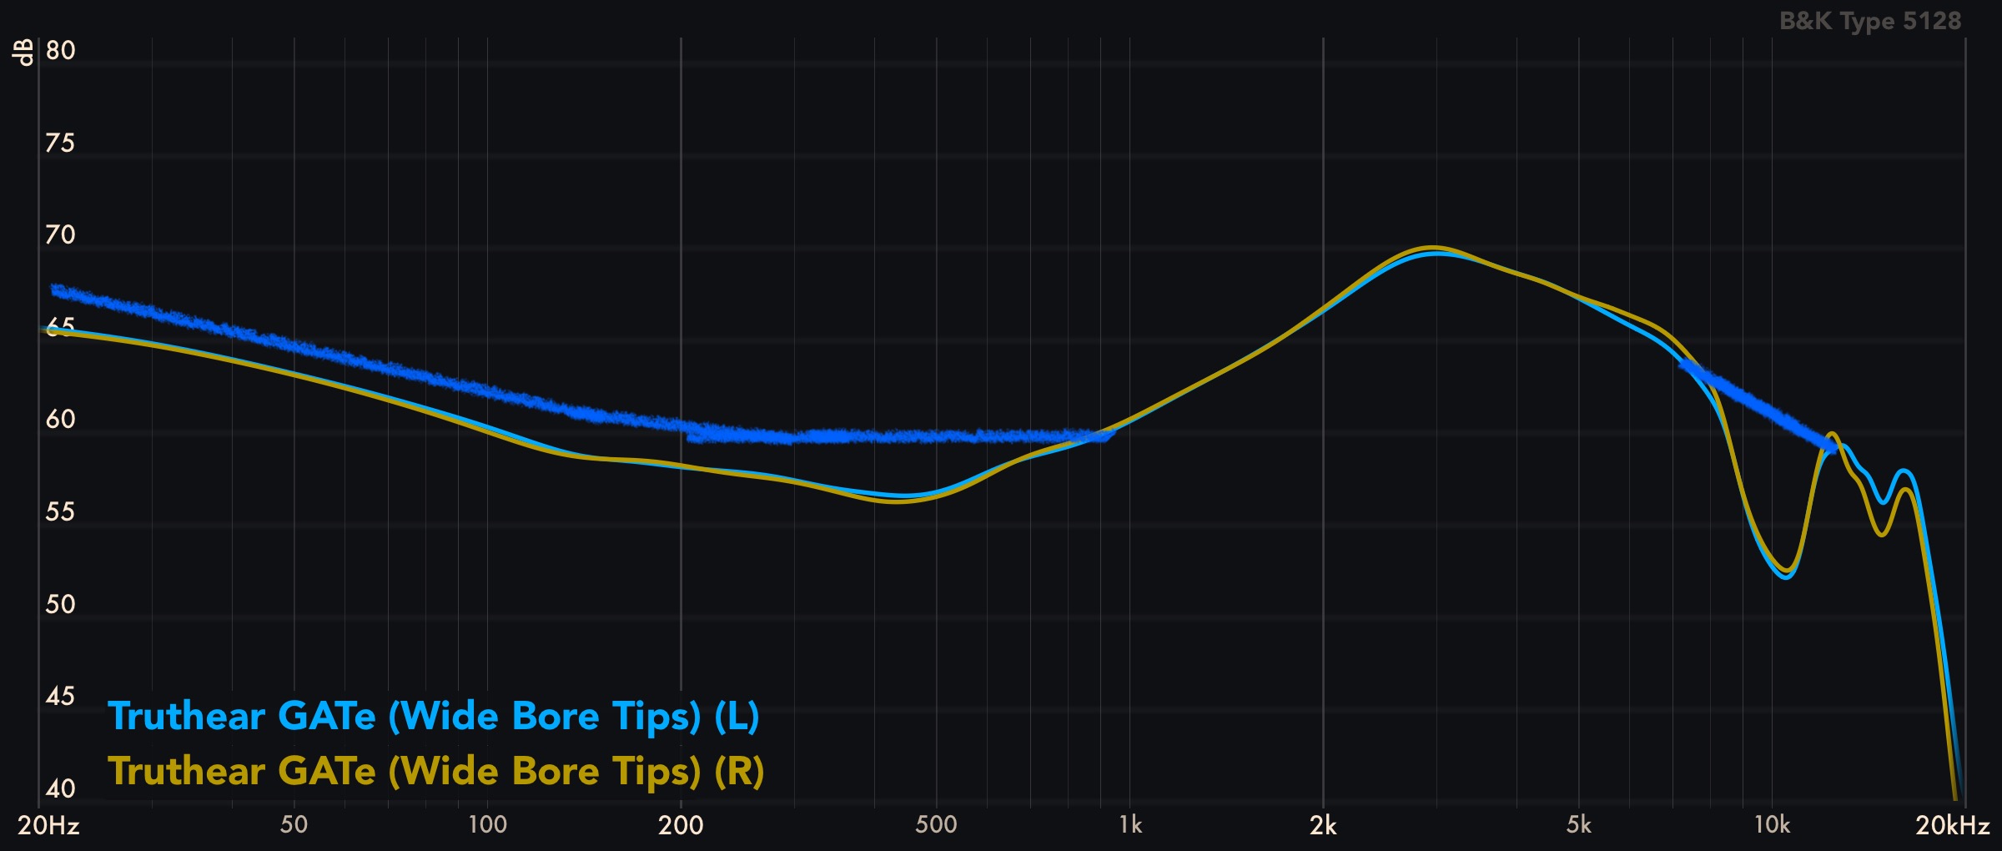Click the 50 frequency axis label
This screenshot has height=851, width=2002.
294,825
